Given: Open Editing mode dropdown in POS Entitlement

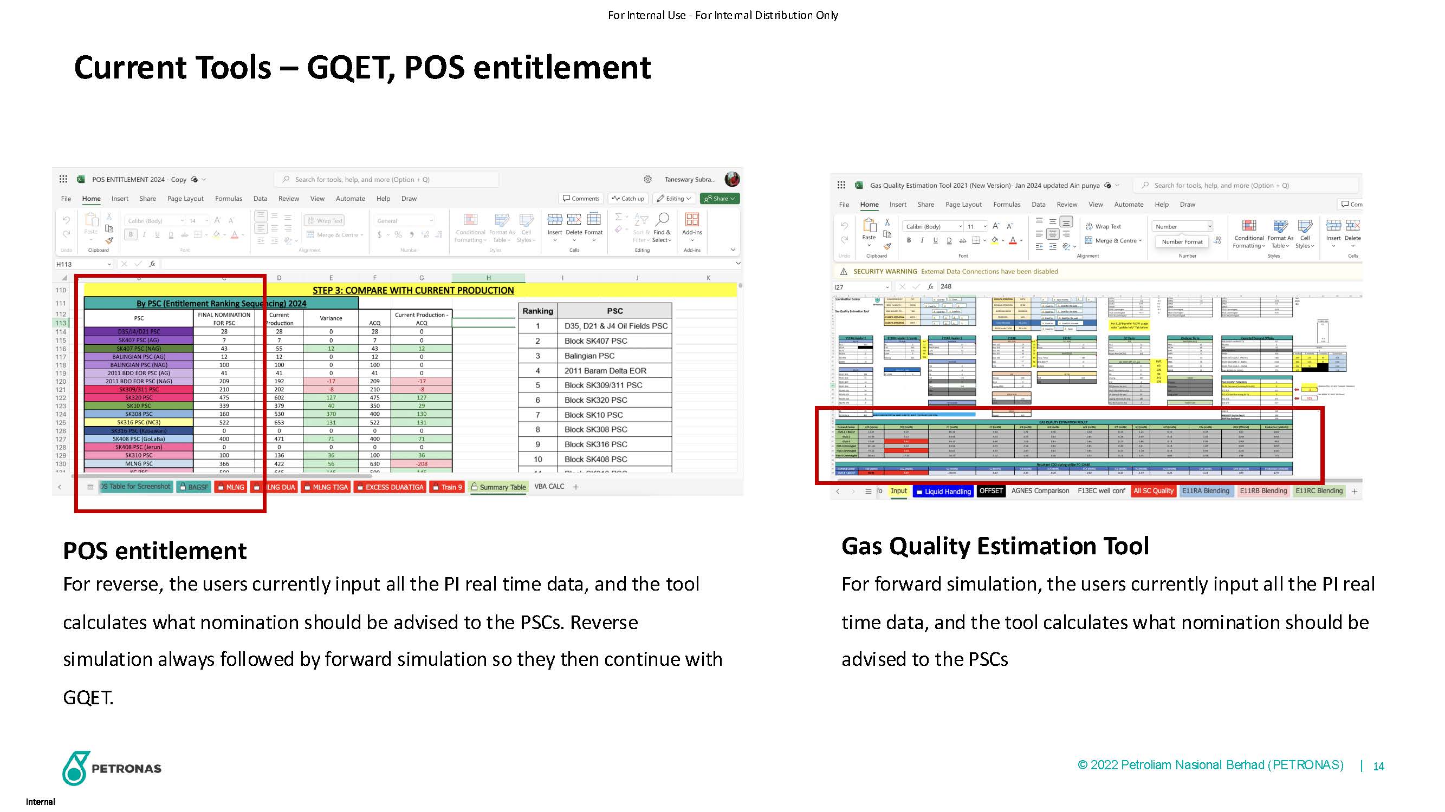Looking at the screenshot, I should coord(674,198).
